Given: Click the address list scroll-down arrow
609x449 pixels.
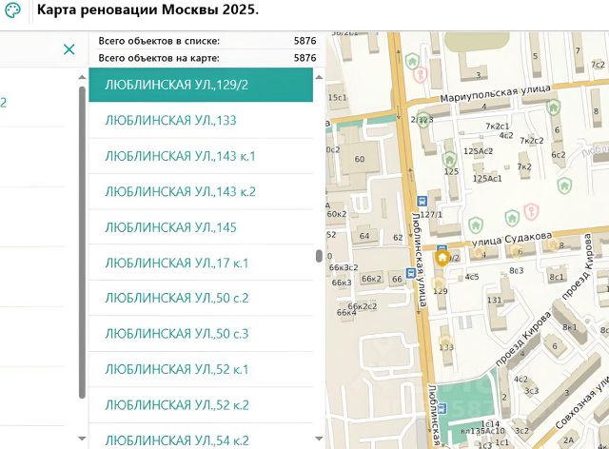Looking at the screenshot, I should tap(320, 439).
